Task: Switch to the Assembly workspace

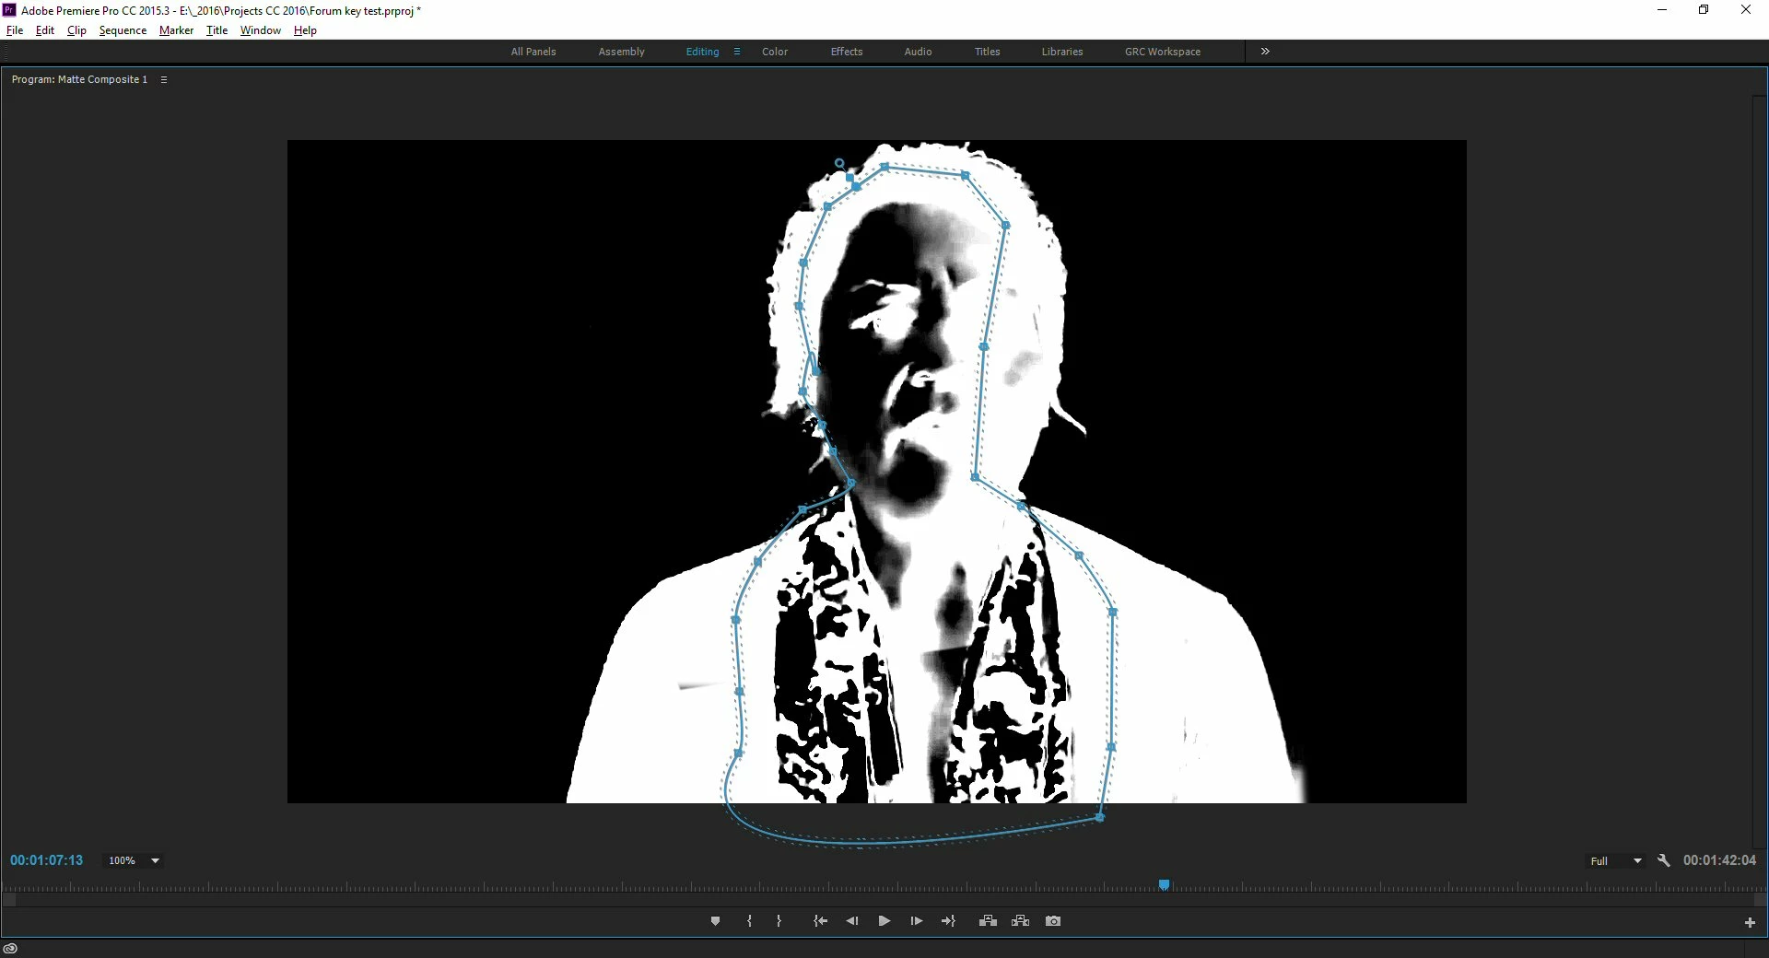Action: (622, 52)
